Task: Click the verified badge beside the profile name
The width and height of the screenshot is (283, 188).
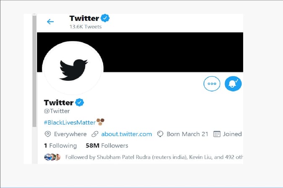Action: (80, 103)
